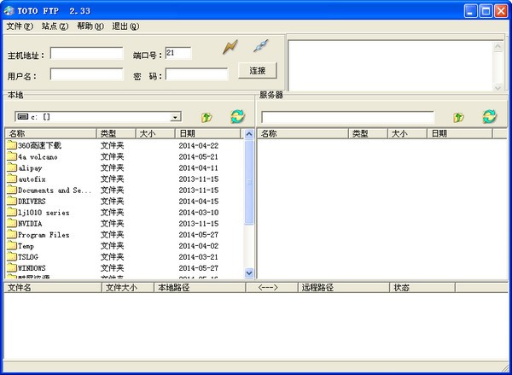Screen dimensions: 512x375
Task: Click the 退出(Q) menu item
Action: (x=125, y=26)
